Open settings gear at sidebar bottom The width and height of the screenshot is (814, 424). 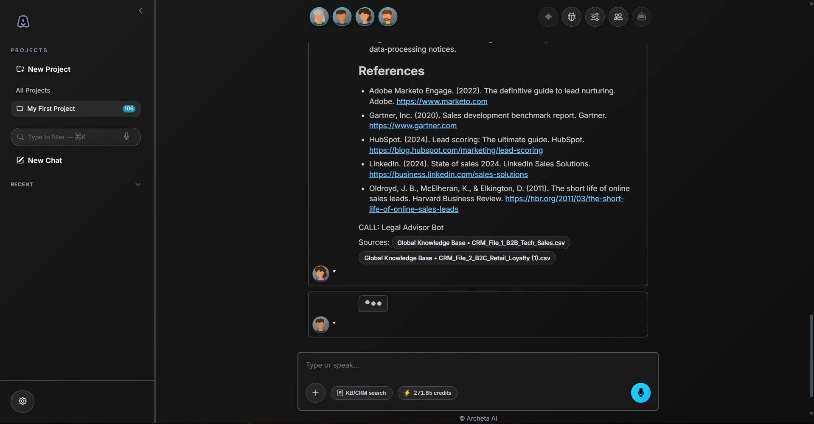tap(22, 401)
